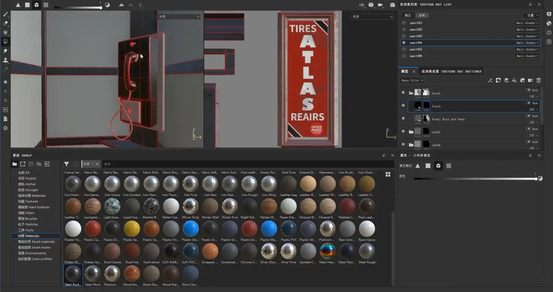Expand the tab05 layer folder
Screen dimensions: 553x292
tap(411, 132)
